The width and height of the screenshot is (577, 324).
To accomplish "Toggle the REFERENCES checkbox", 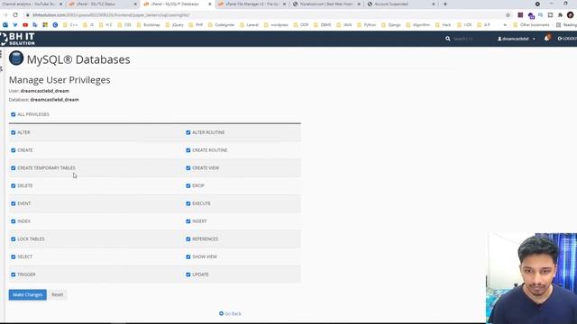I will tap(188, 239).
